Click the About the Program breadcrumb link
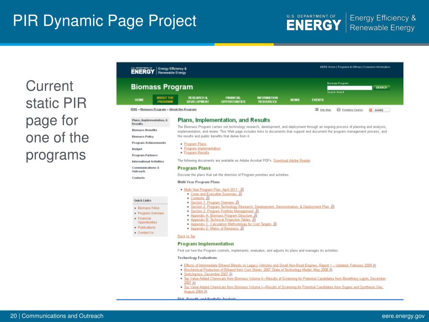429x322 pixels. (x=183, y=109)
